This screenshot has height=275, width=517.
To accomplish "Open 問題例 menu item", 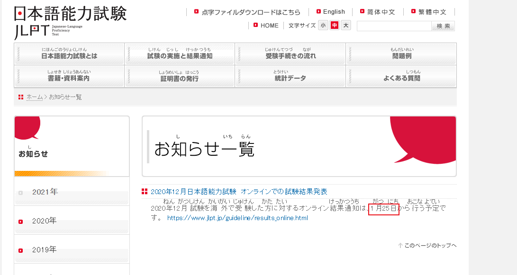I will click(401, 54).
